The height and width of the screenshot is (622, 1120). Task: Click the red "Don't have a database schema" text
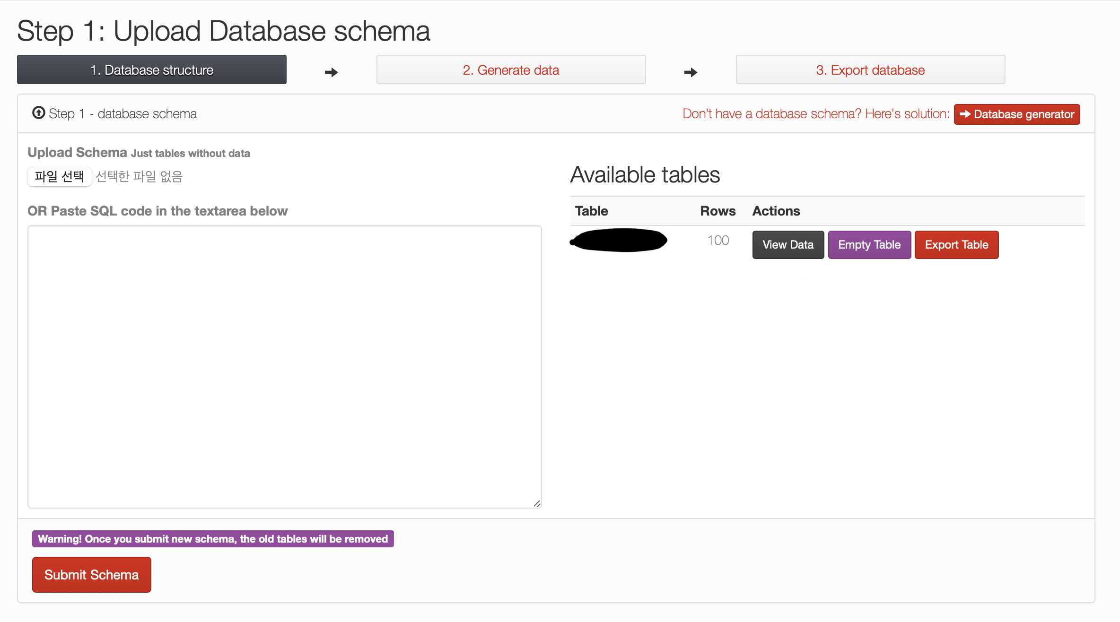pos(816,114)
